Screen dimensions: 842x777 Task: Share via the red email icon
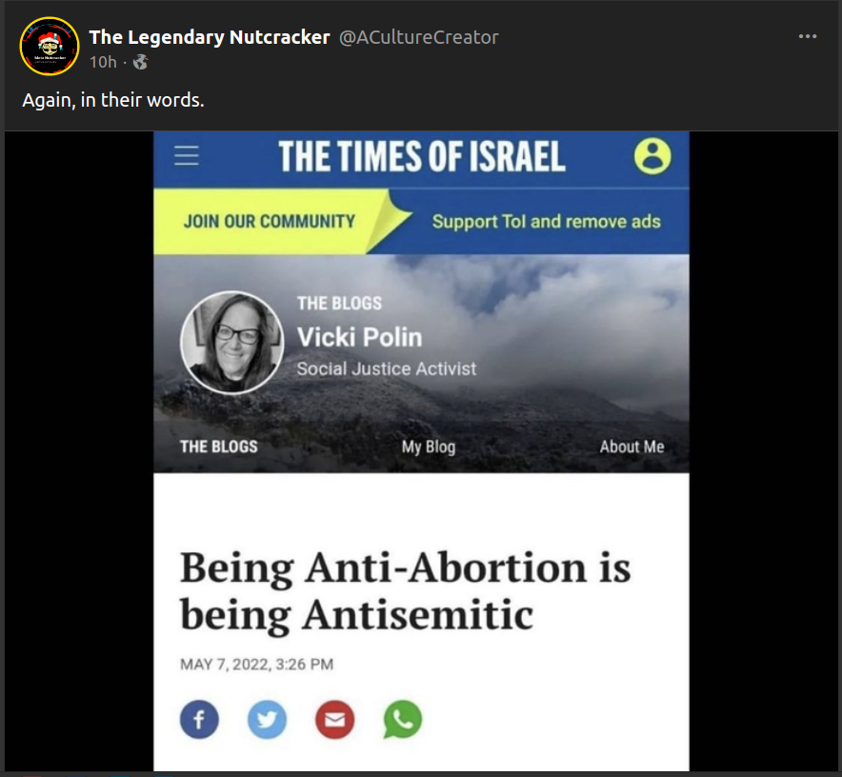(x=334, y=720)
